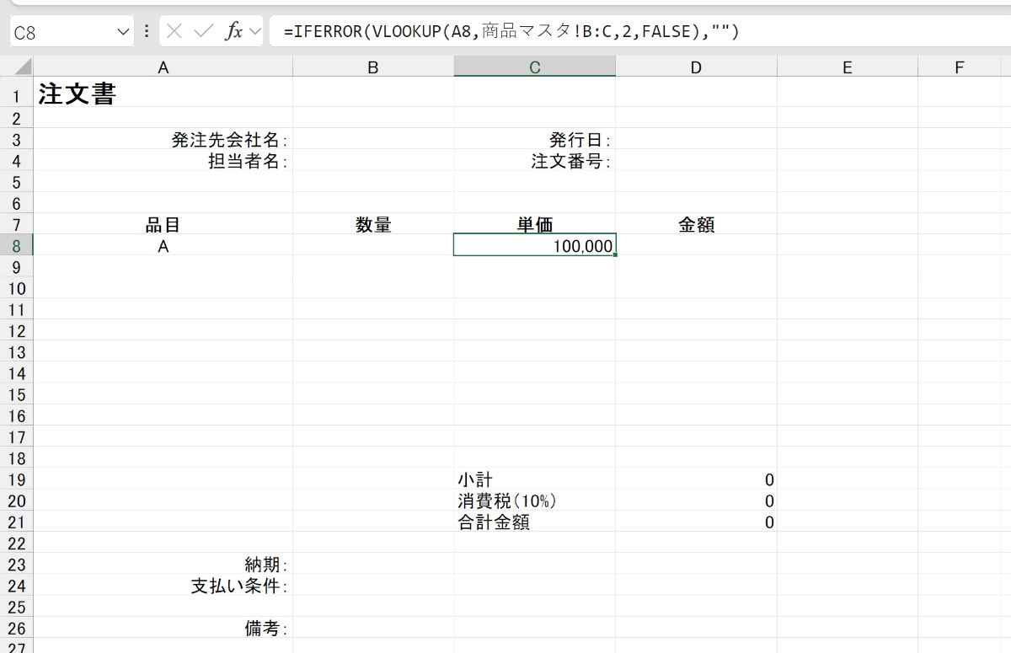
Task: Open the Name Box dropdown arrow
Action: (124, 32)
